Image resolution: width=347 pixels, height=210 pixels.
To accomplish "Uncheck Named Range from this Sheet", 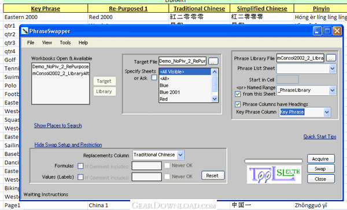I will coord(238,94).
